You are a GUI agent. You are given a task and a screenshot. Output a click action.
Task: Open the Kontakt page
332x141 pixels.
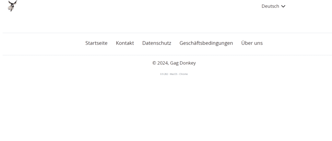point(125,43)
